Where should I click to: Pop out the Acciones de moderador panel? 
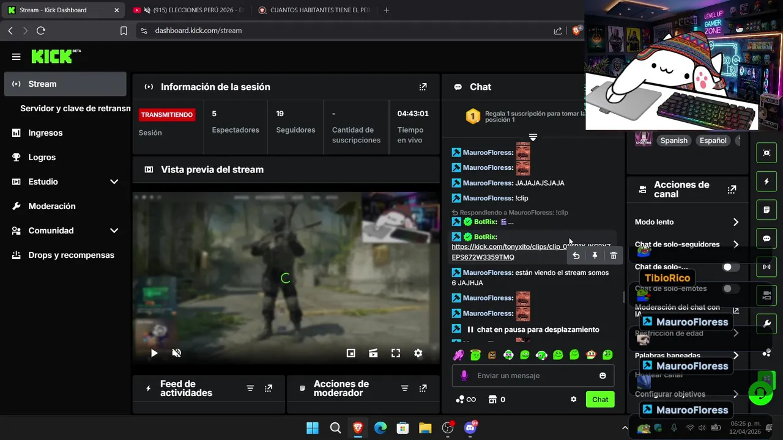[x=423, y=388]
